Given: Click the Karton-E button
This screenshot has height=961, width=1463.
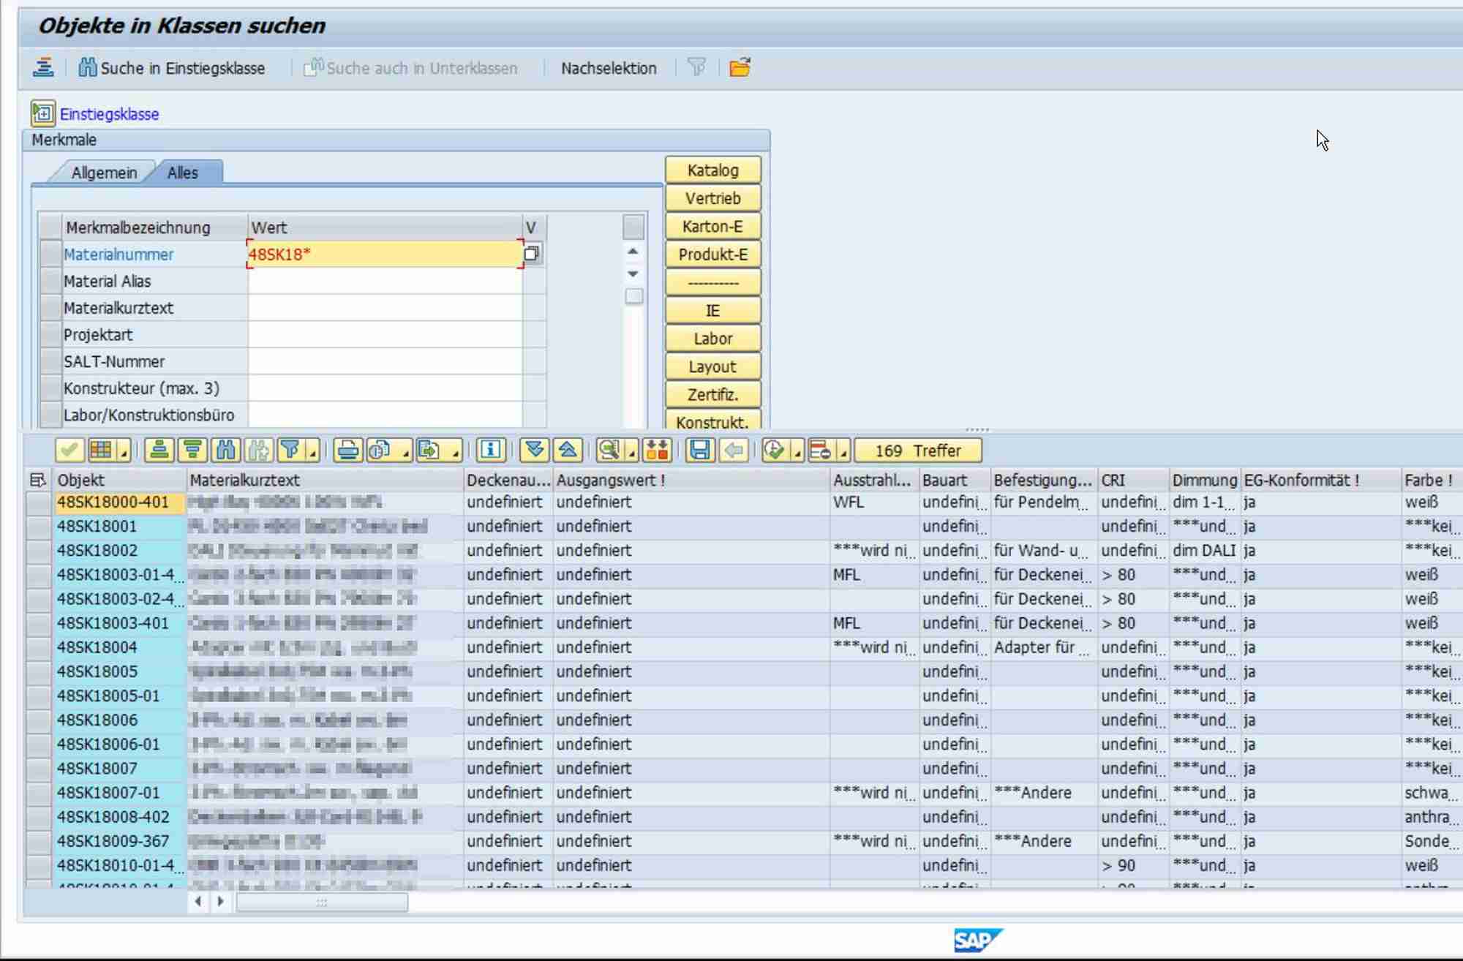Looking at the screenshot, I should (x=712, y=227).
